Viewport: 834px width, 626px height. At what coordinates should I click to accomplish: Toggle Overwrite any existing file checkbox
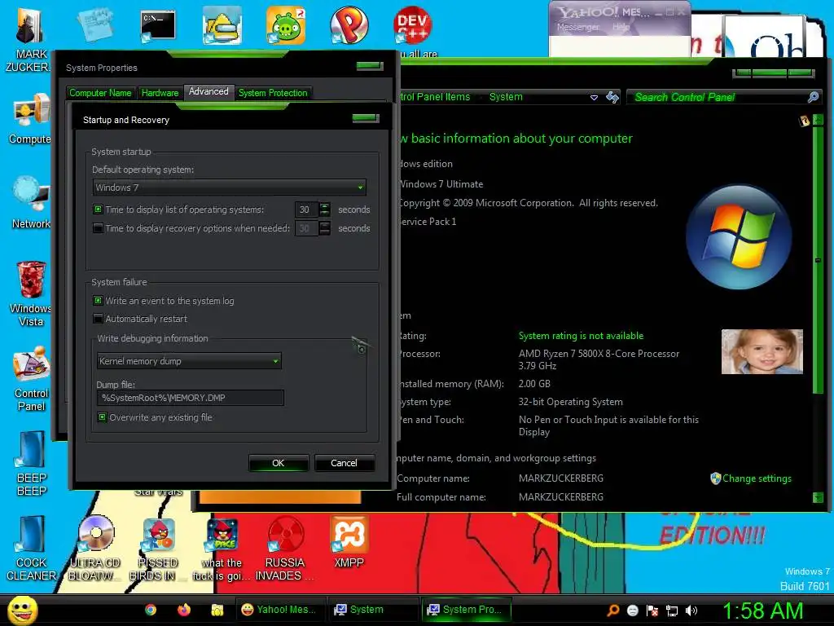click(102, 417)
